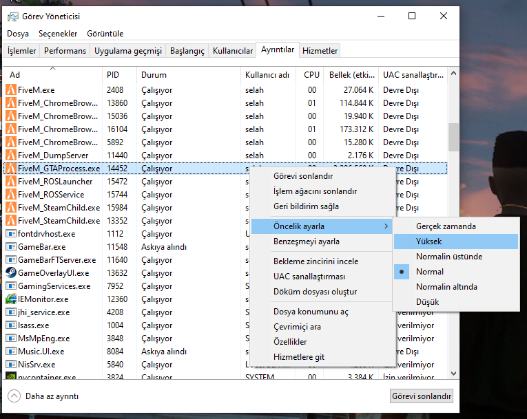
Task: Choose UAC sanallaştırması in context menu
Action: point(322,277)
